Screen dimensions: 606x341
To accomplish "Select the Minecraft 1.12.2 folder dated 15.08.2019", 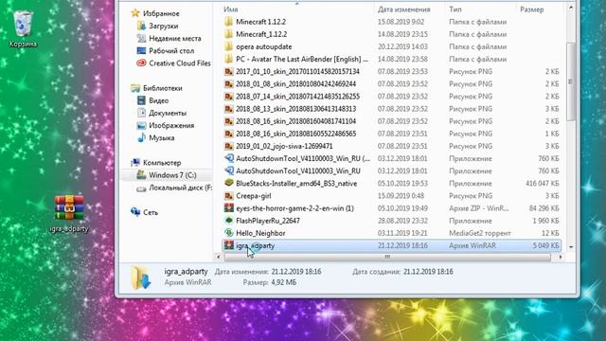I will tap(261, 22).
